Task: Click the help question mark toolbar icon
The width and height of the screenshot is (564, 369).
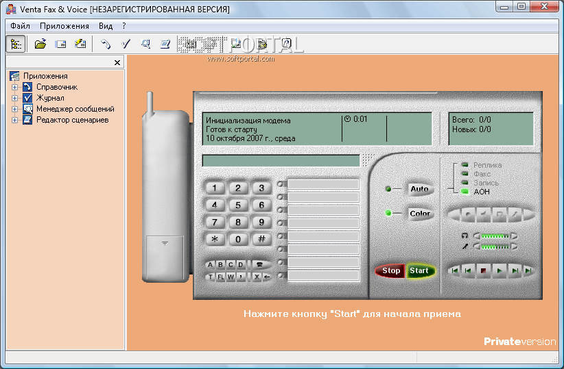Action: coord(286,44)
